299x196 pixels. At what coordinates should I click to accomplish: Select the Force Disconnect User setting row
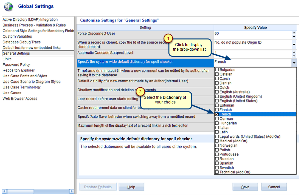tap(145, 35)
